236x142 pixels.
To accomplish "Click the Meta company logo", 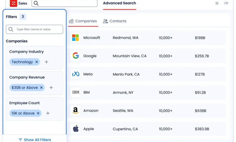I will pyautogui.click(x=75, y=74).
